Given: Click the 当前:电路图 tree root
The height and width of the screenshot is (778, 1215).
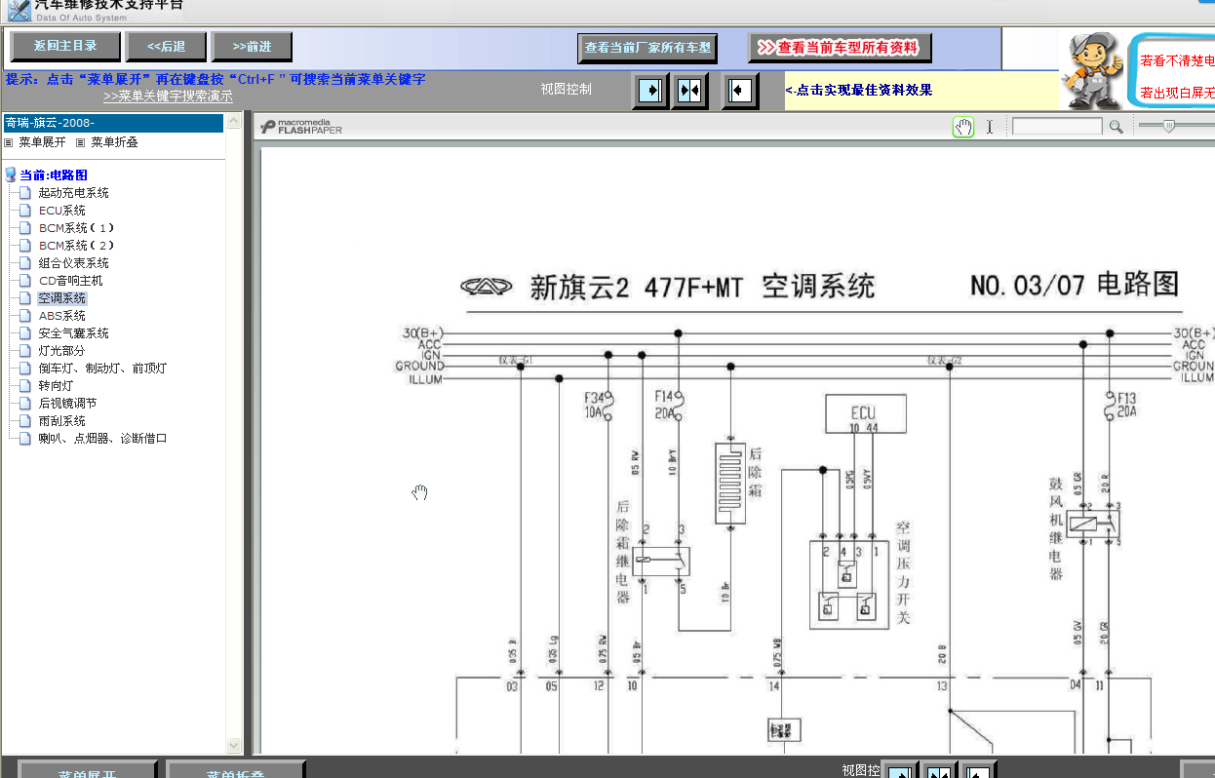Looking at the screenshot, I should click(x=54, y=175).
